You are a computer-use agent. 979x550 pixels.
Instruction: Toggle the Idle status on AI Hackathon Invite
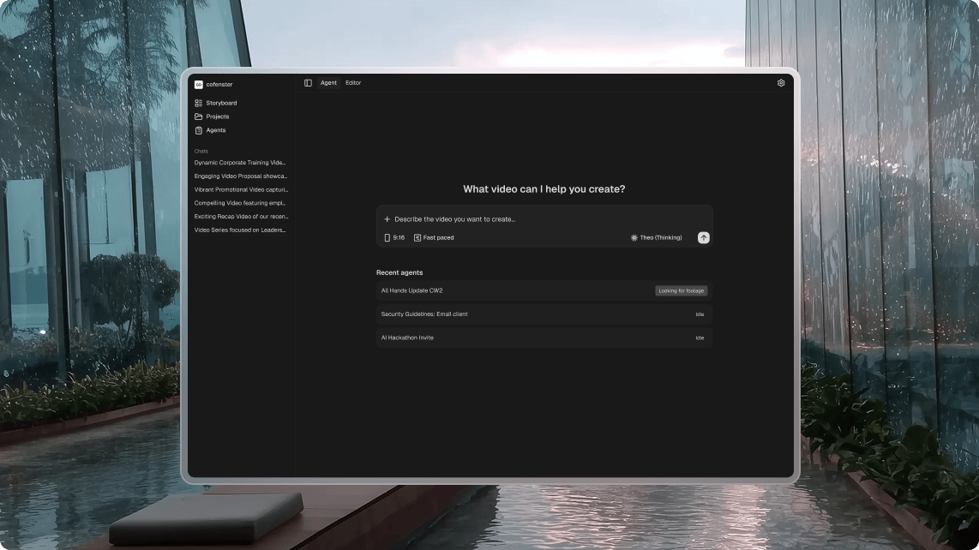tap(700, 338)
